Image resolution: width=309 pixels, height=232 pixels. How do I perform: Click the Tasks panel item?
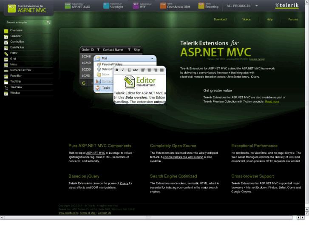coord(103,88)
